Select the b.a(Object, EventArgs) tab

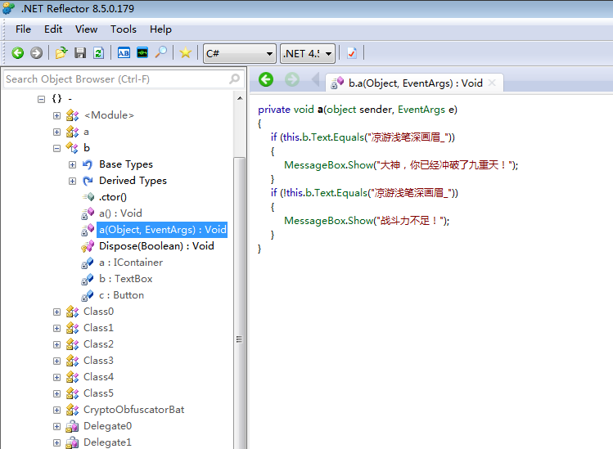[x=414, y=83]
